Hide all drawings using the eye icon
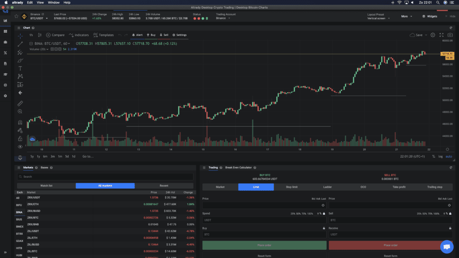Screen dimensions: 459x258 point(20,147)
